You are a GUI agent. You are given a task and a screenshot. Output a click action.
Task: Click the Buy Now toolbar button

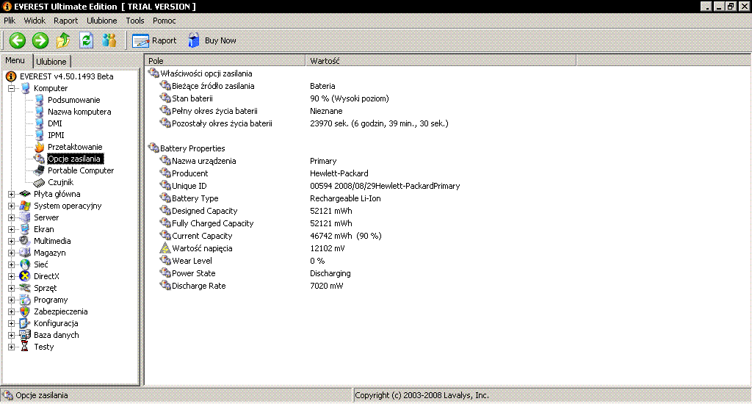click(212, 41)
